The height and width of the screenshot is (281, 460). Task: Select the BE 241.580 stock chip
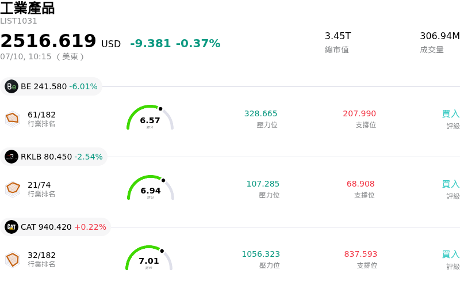click(x=51, y=86)
